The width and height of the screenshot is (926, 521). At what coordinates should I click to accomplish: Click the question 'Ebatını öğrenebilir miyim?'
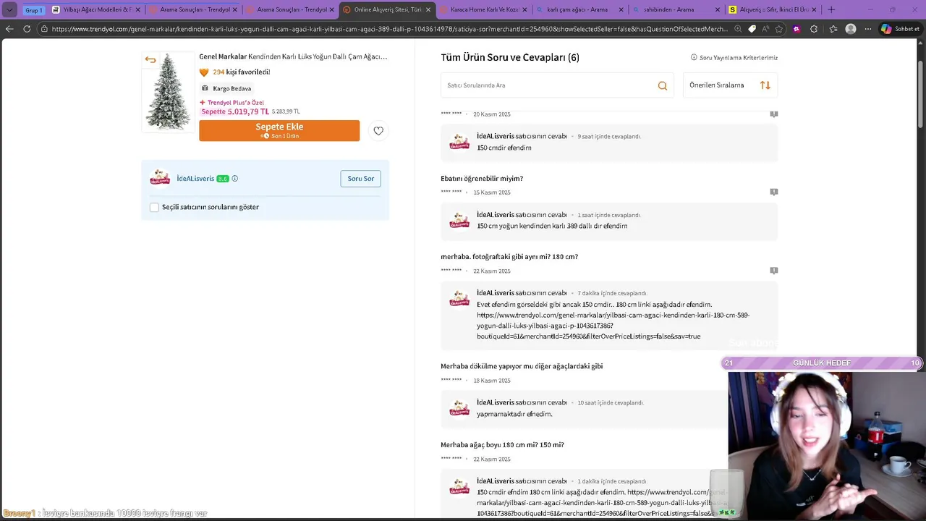tap(482, 179)
